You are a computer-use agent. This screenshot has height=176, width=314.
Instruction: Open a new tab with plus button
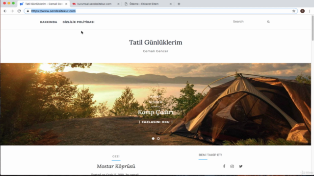pyautogui.click(x=179, y=4)
